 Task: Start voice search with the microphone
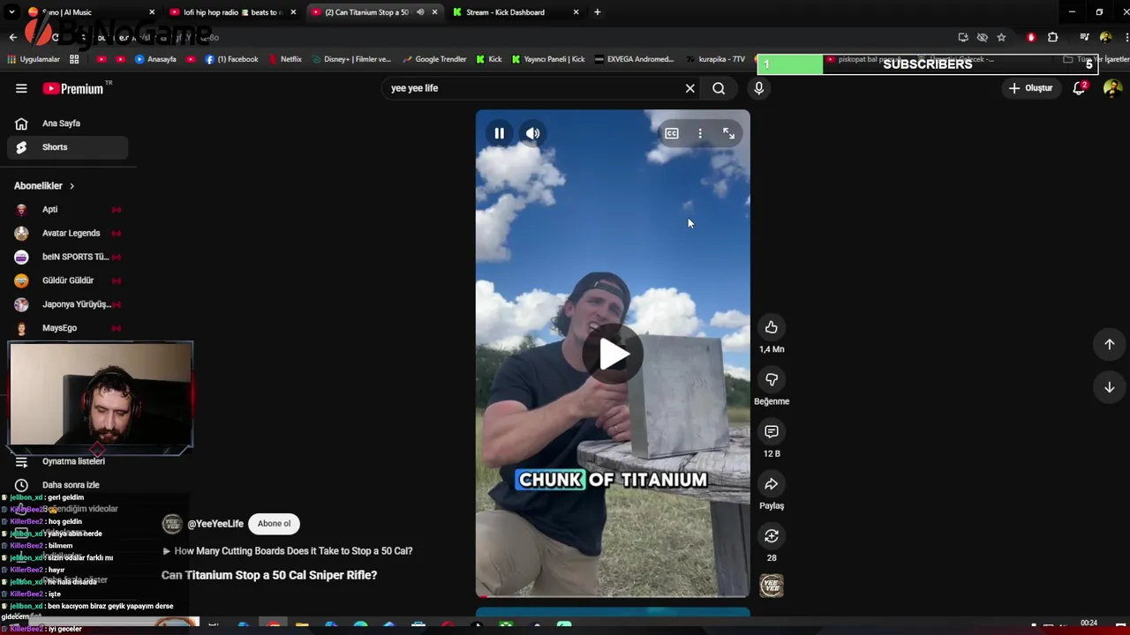pos(758,88)
